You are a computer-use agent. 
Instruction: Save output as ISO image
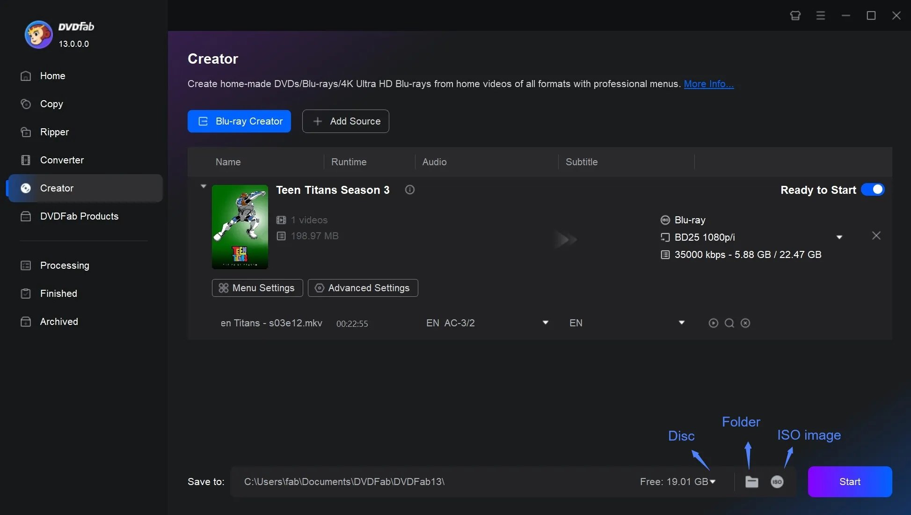777,482
